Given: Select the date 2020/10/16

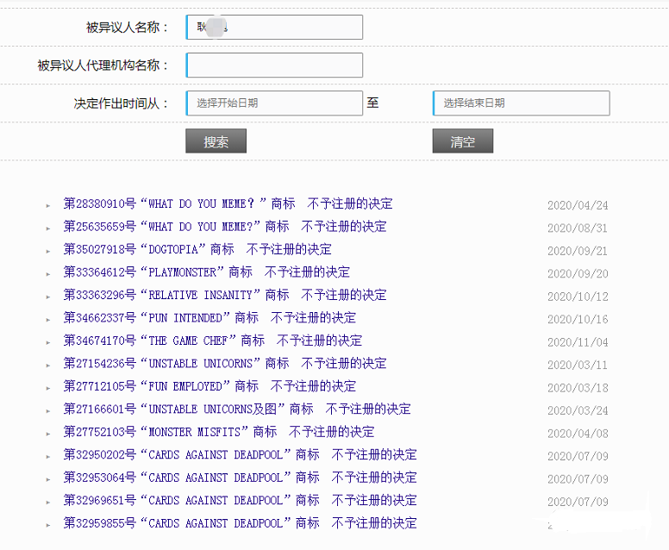Looking at the screenshot, I should 578,320.
